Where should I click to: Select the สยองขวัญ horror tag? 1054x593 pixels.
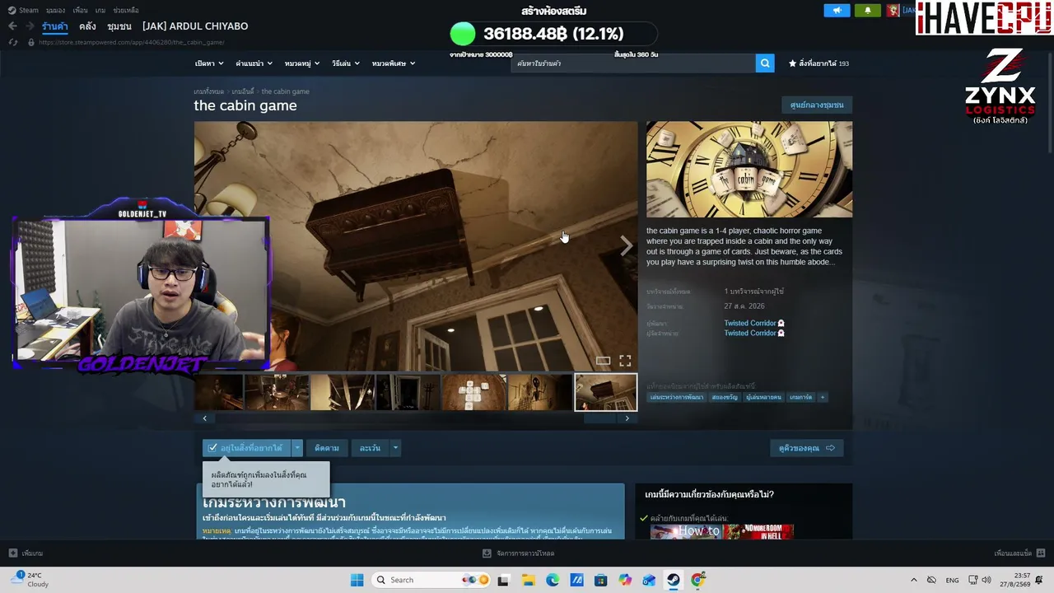[725, 397]
